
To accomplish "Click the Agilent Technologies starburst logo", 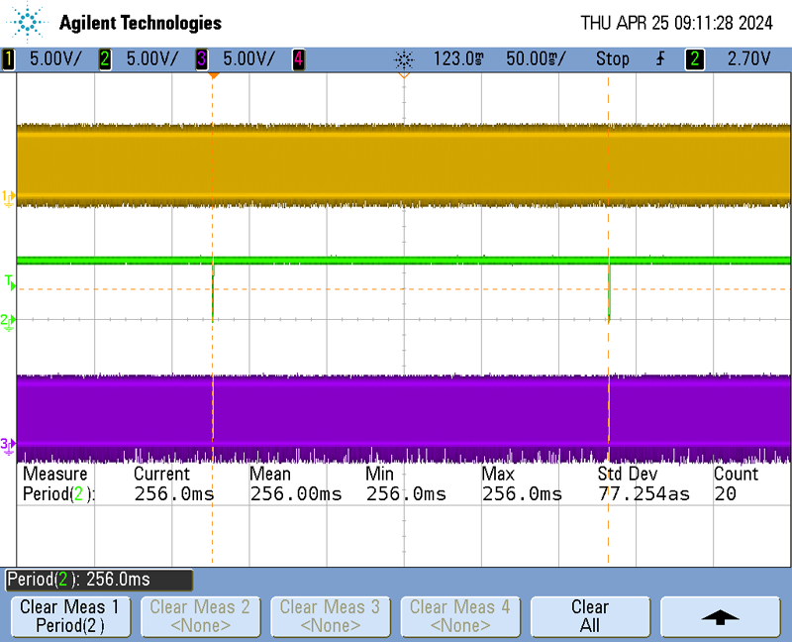I will tap(30, 21).
